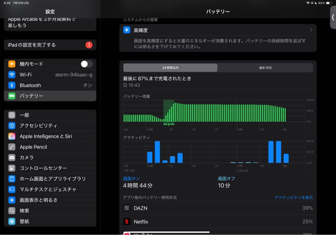Viewport: 336px width, 235px height.
Task: Select the コントロールセンター settings icon
Action: [x=12, y=168]
